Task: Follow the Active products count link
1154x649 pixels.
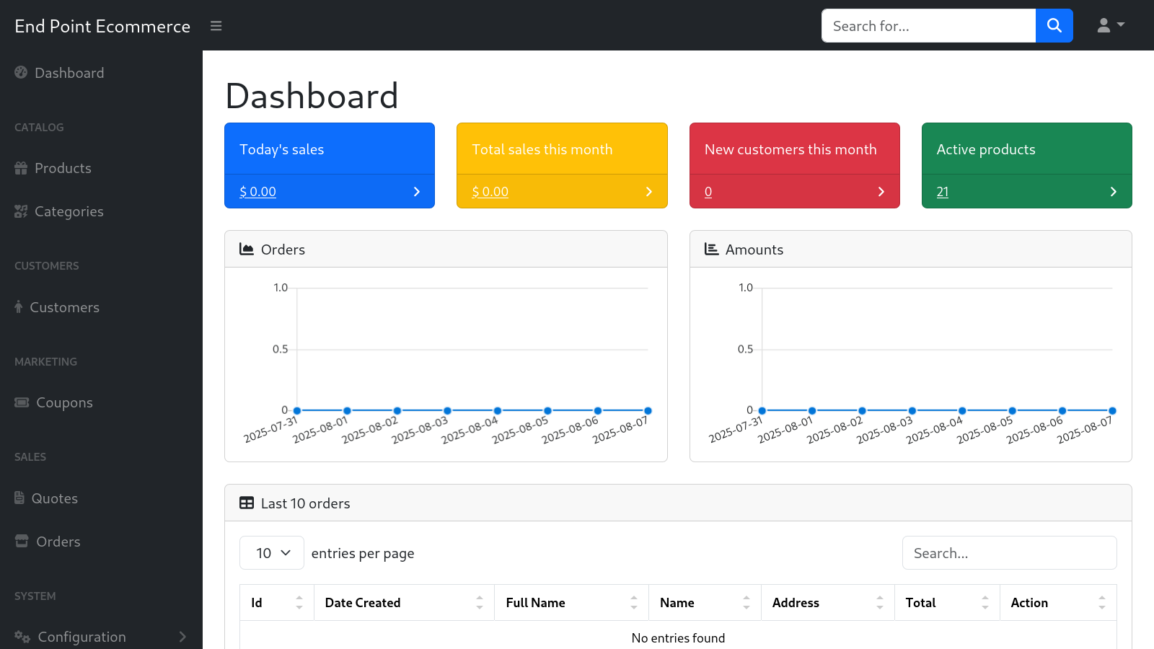Action: click(942, 191)
